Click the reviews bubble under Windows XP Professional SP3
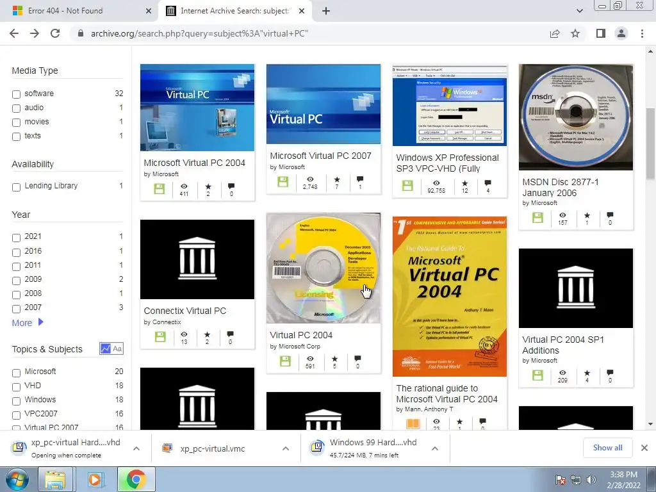This screenshot has width=656, height=492. point(488,183)
